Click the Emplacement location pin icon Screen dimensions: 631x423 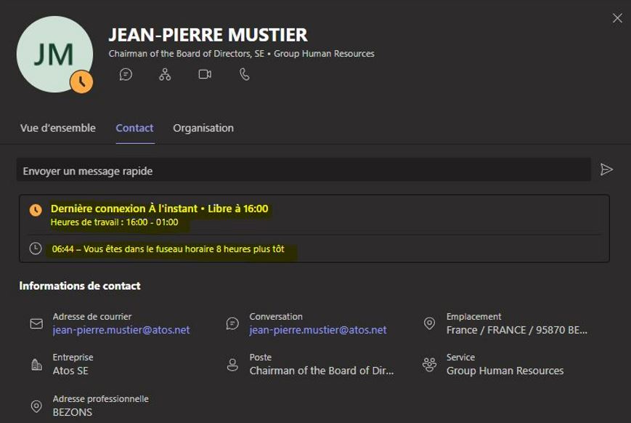coord(429,323)
